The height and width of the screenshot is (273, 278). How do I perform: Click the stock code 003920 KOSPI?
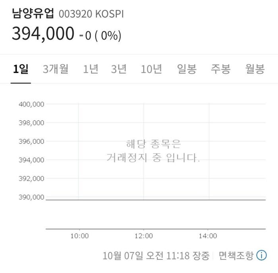[x=91, y=14]
